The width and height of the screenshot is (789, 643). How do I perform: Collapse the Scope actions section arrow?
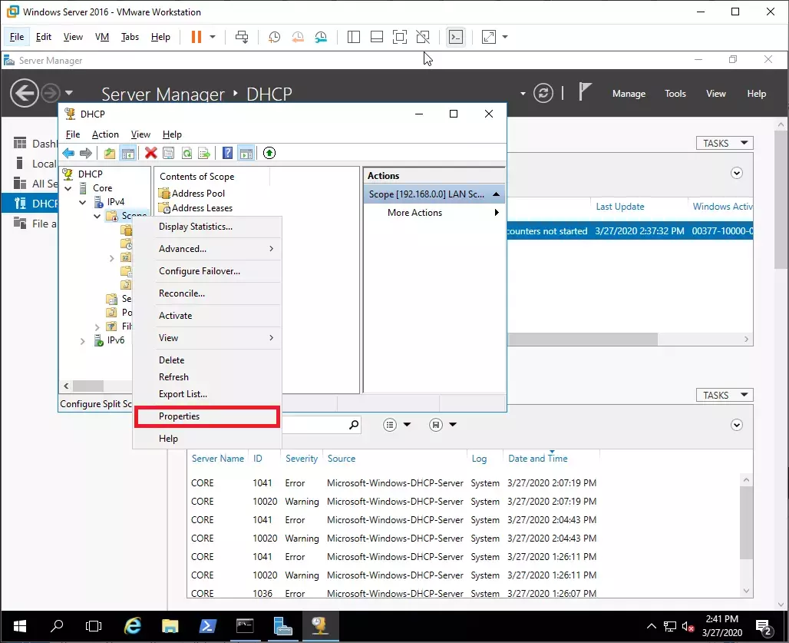496,194
